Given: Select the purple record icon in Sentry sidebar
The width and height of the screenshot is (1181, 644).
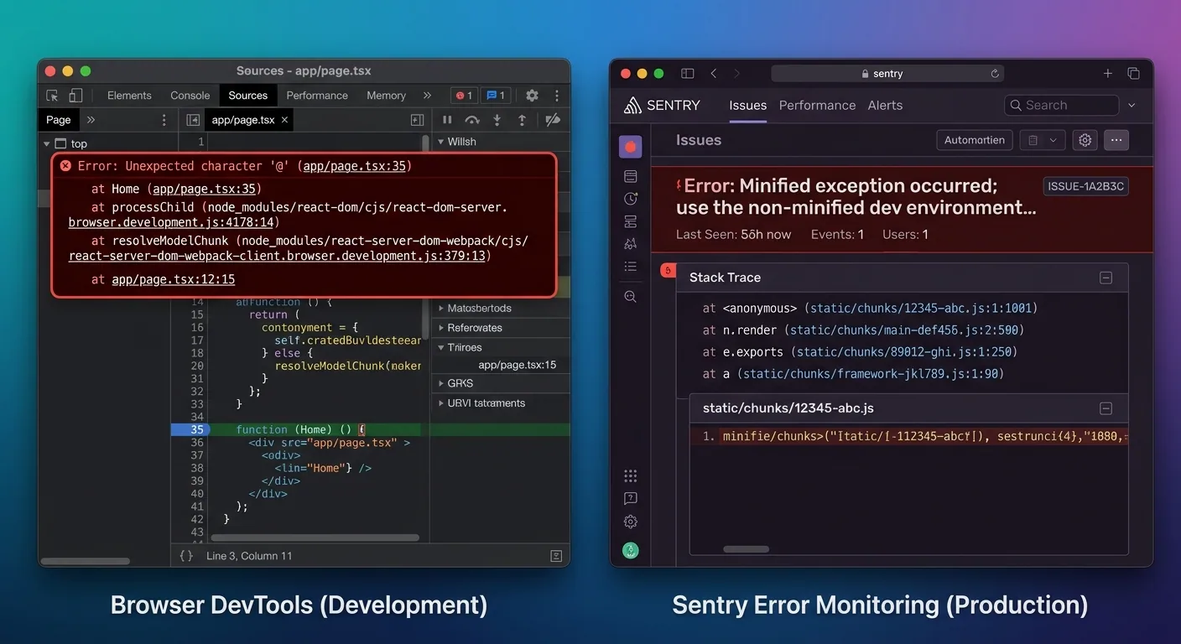Looking at the screenshot, I should 631,147.
